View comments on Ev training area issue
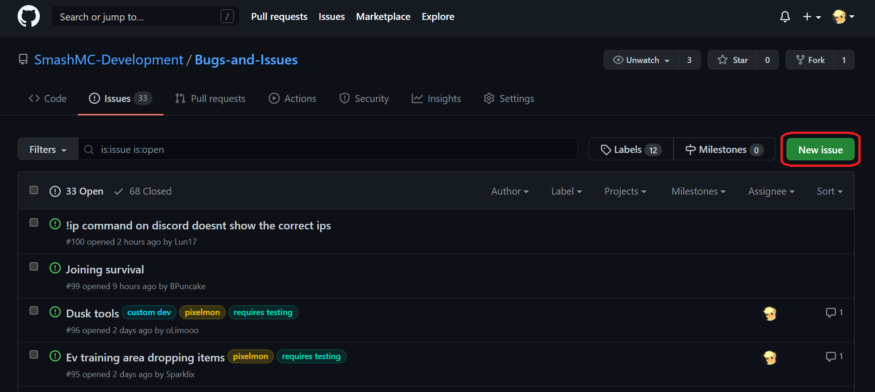 (834, 357)
